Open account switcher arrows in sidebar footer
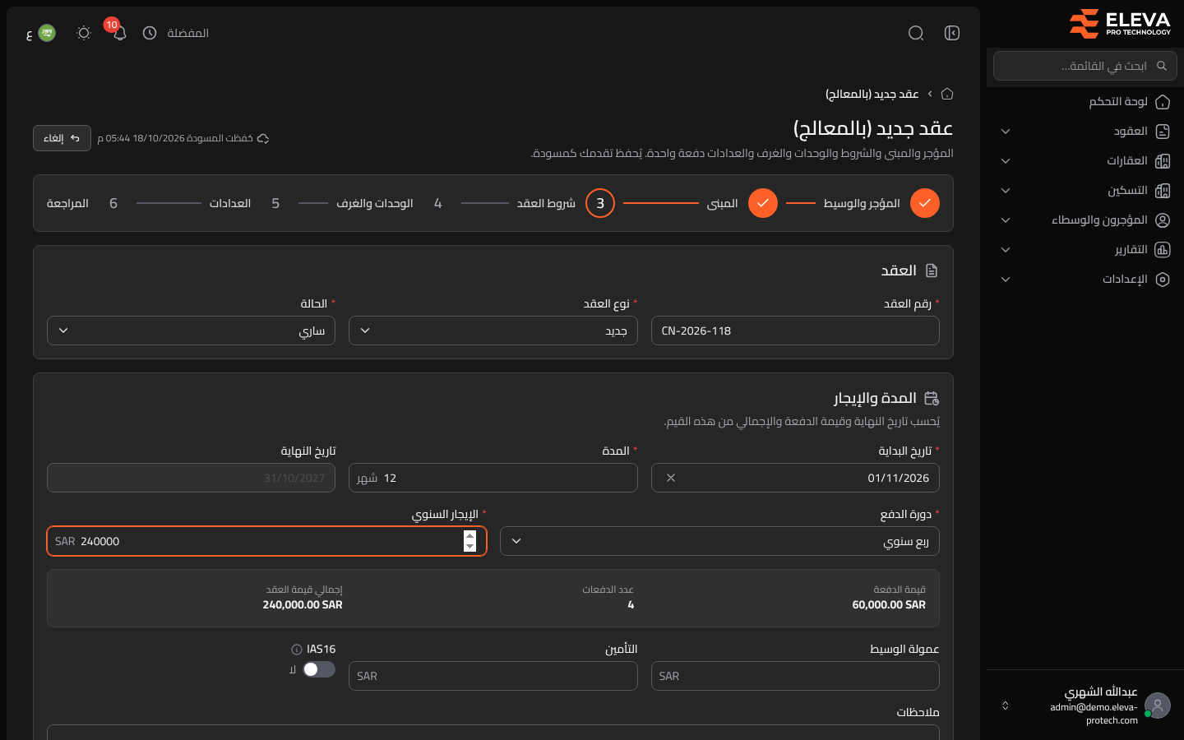Viewport: 1184px width, 740px height. click(x=1005, y=705)
